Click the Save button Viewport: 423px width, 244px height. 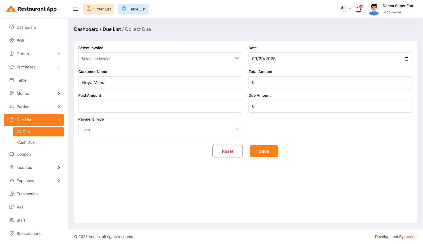[264, 151]
